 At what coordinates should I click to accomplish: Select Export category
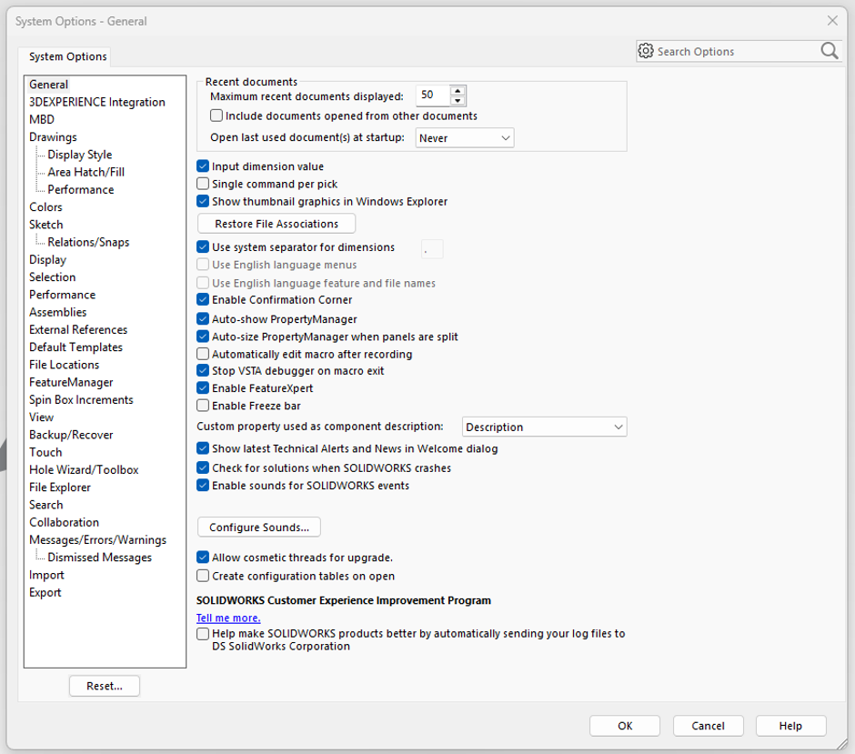pos(45,592)
